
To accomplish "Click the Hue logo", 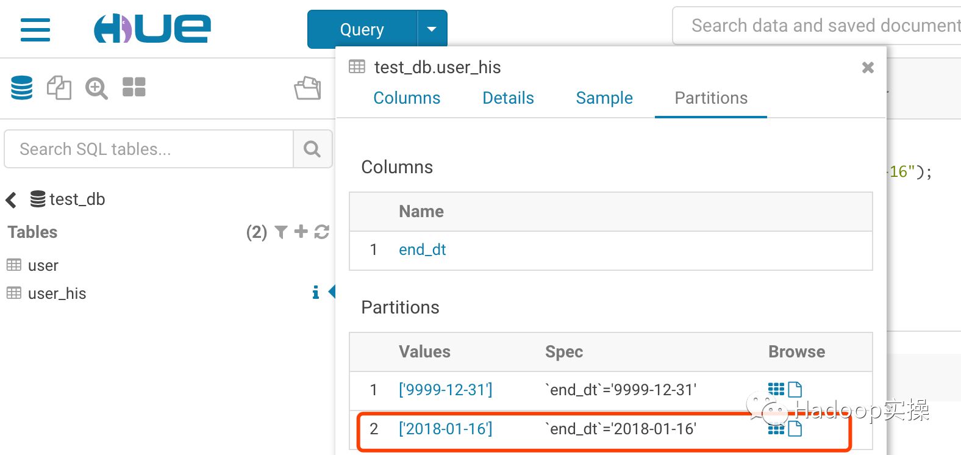I will tap(152, 29).
